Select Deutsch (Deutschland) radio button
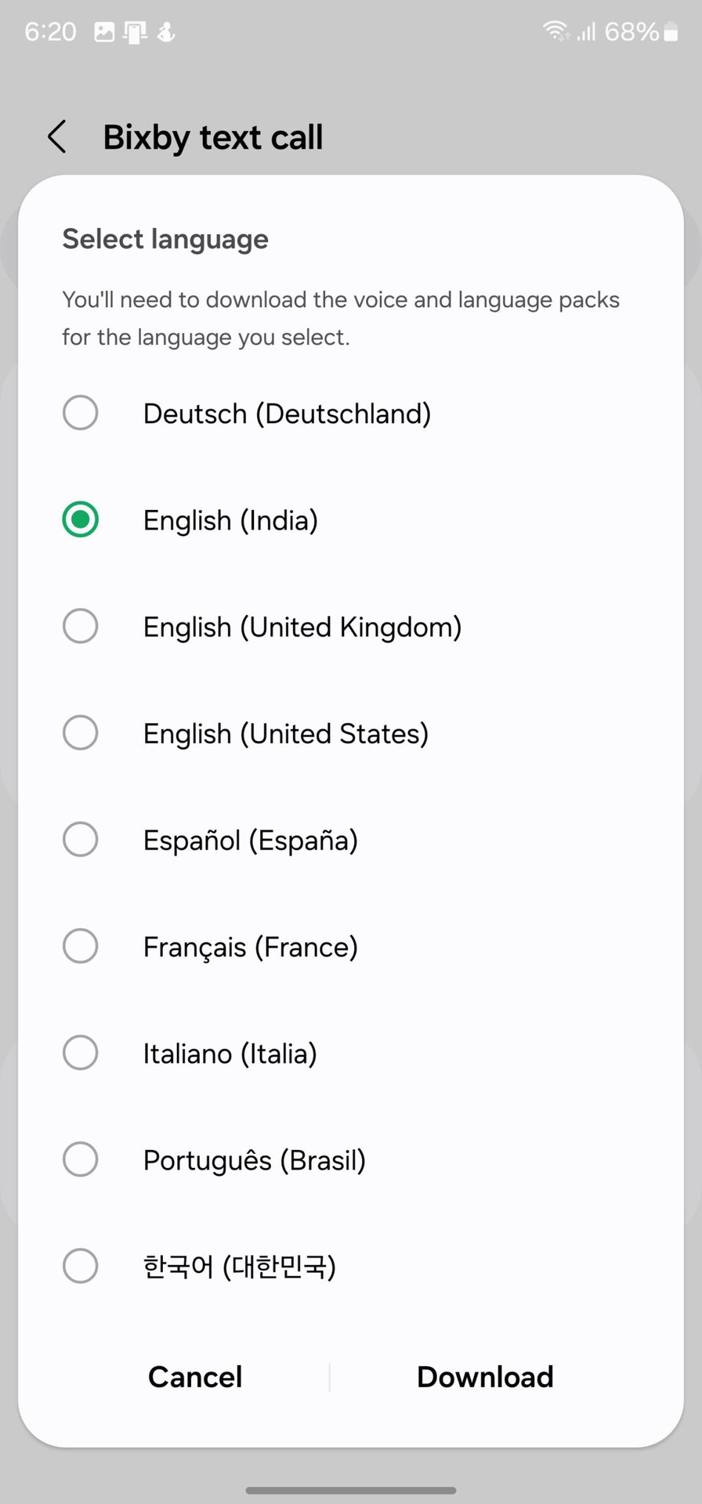This screenshot has width=702, height=1504. click(81, 413)
